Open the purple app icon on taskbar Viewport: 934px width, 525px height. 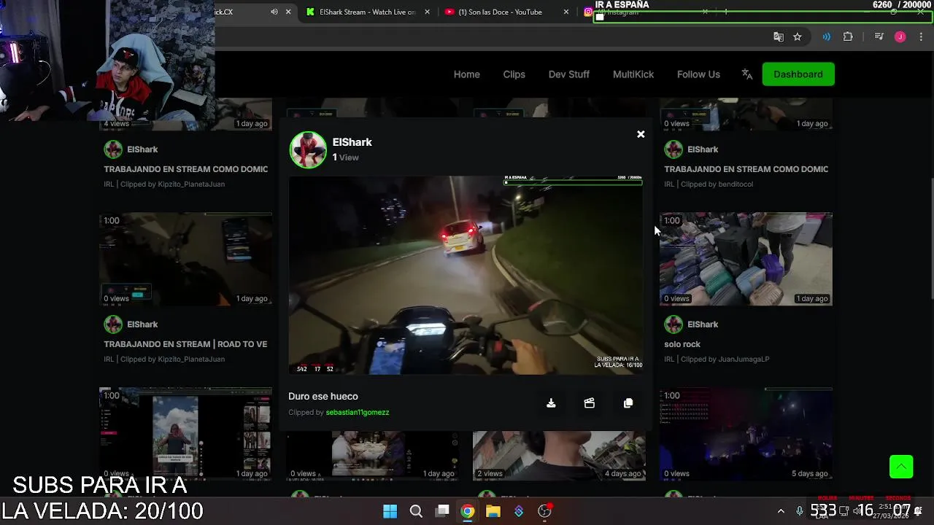[519, 511]
